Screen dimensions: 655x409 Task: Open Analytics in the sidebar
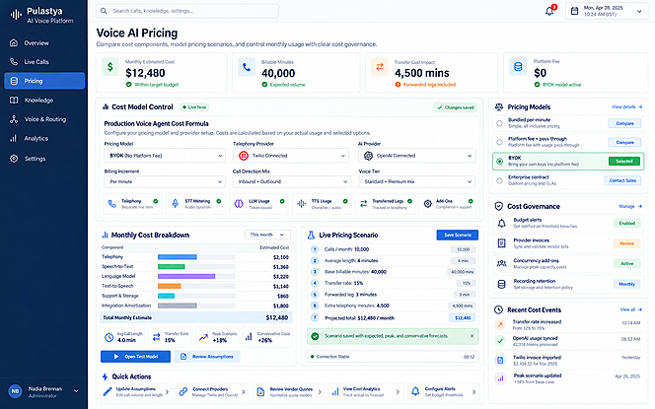[x=43, y=139]
